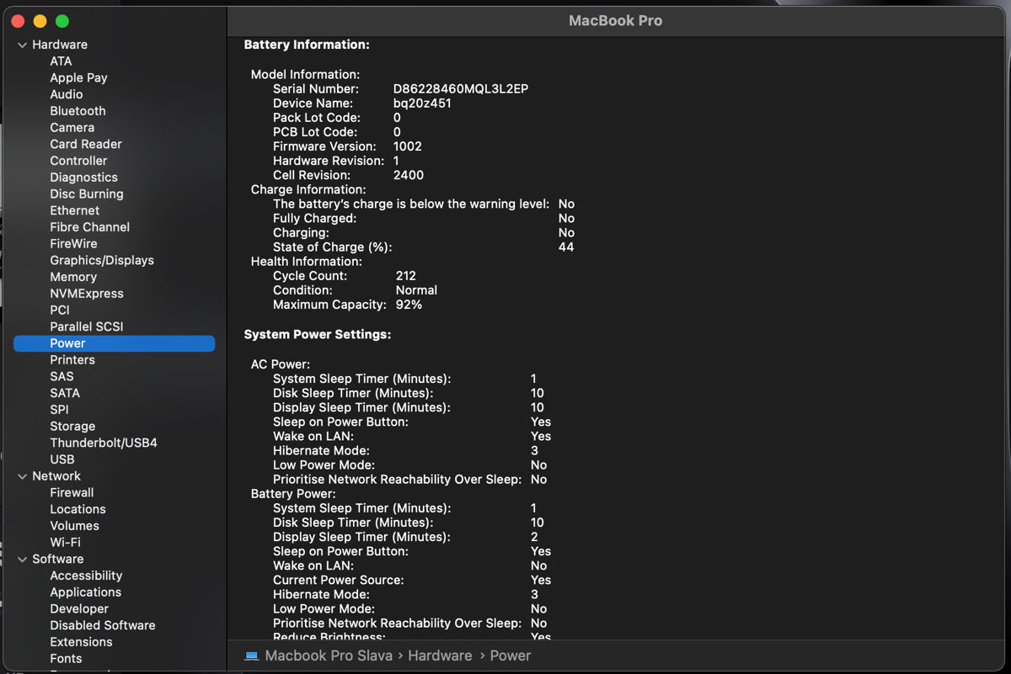Select SAS in the sidebar
This screenshot has height=674, width=1011.
click(x=62, y=376)
